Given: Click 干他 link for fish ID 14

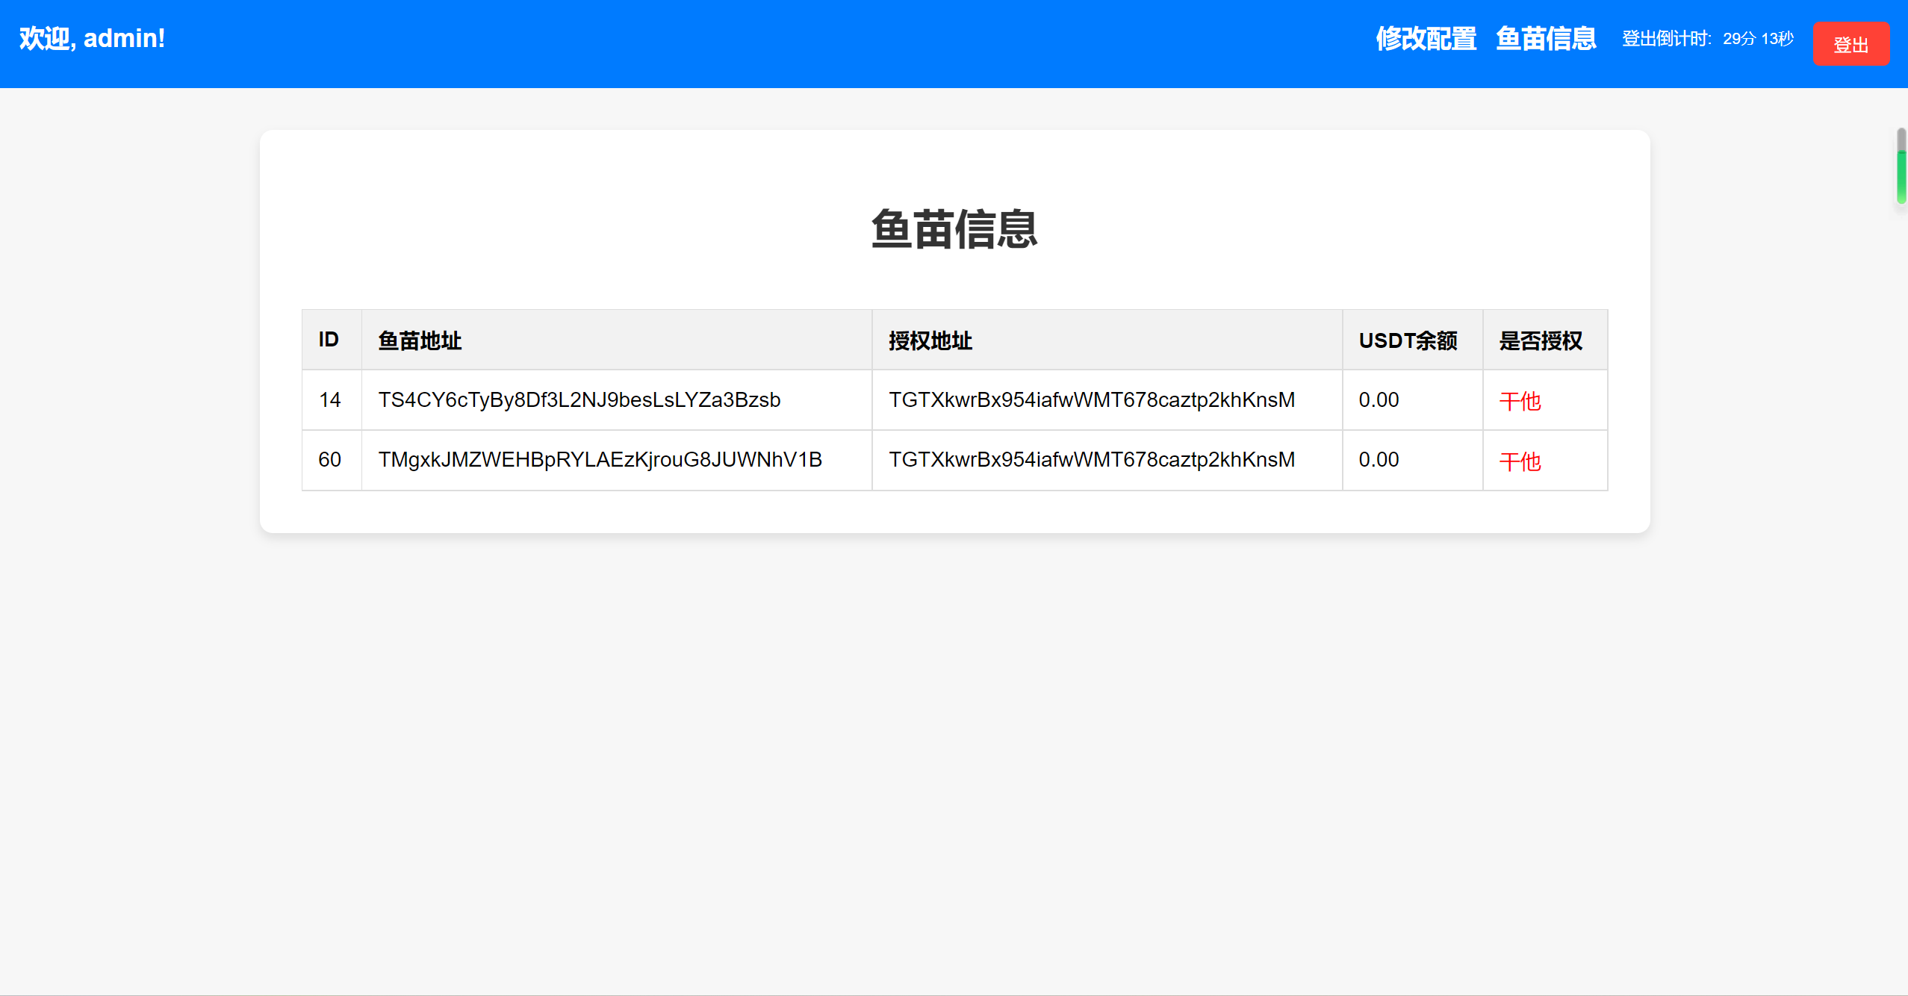Looking at the screenshot, I should 1519,400.
